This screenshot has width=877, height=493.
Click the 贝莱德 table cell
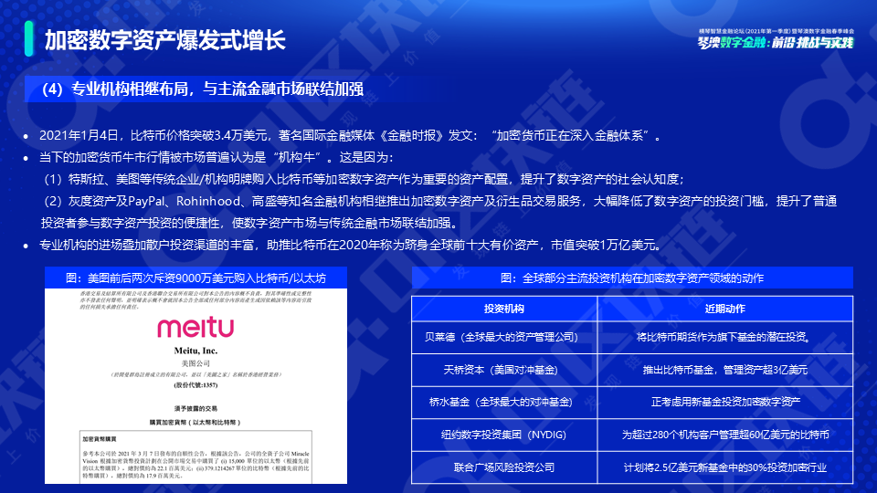[x=504, y=337]
